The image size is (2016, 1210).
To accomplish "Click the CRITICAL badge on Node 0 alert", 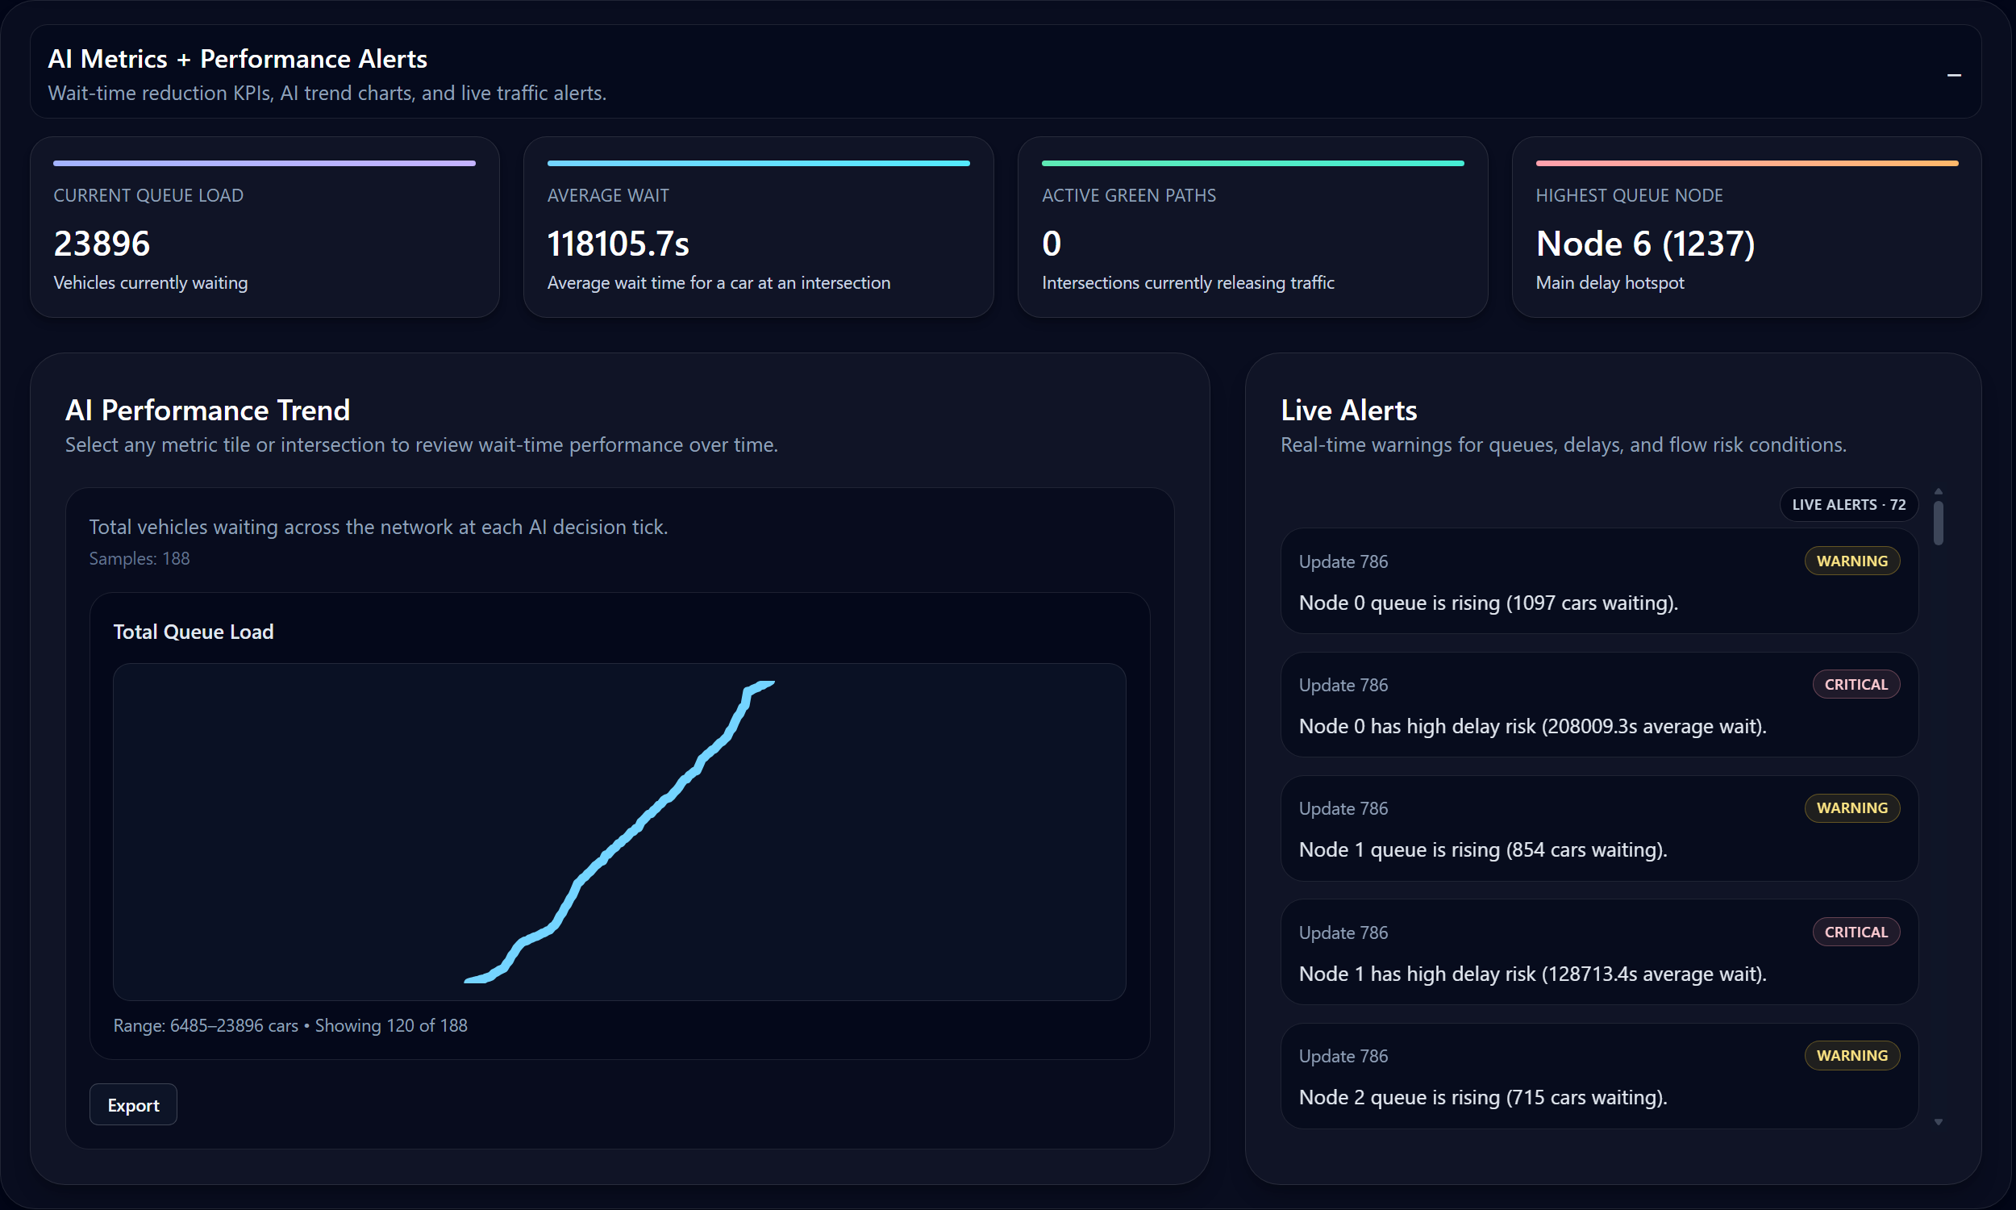I will pos(1856,684).
